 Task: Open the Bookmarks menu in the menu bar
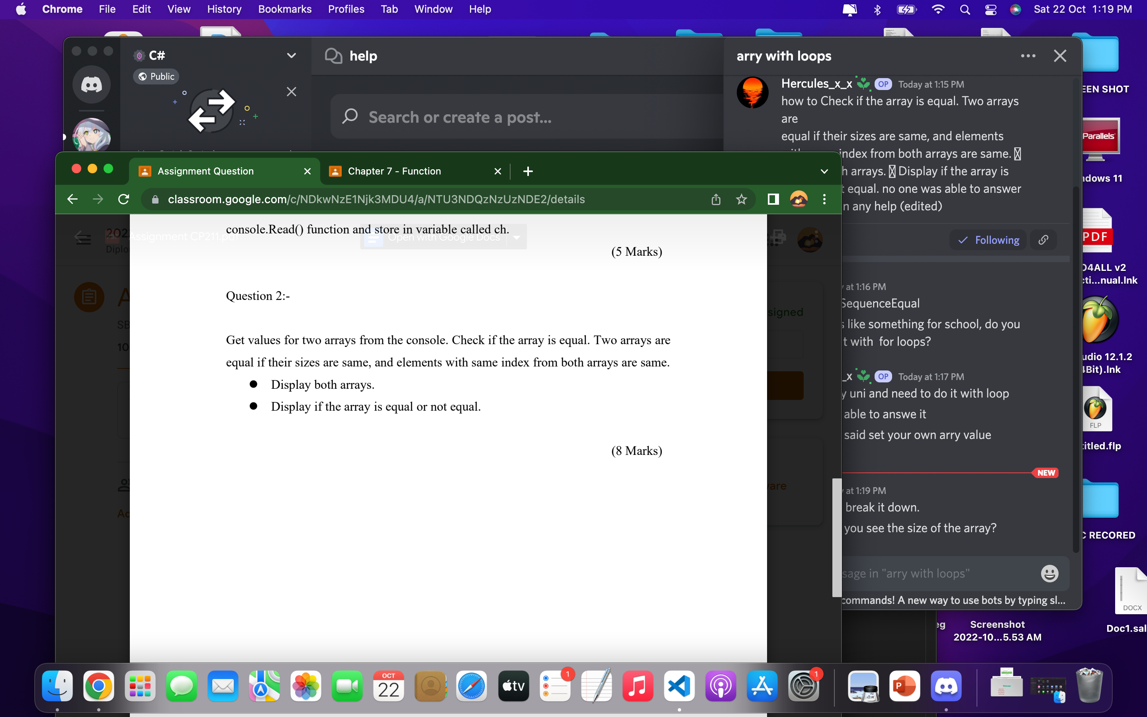284,9
